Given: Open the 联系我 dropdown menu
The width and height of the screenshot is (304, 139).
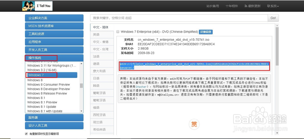Looking at the screenshot, I should click(273, 6).
